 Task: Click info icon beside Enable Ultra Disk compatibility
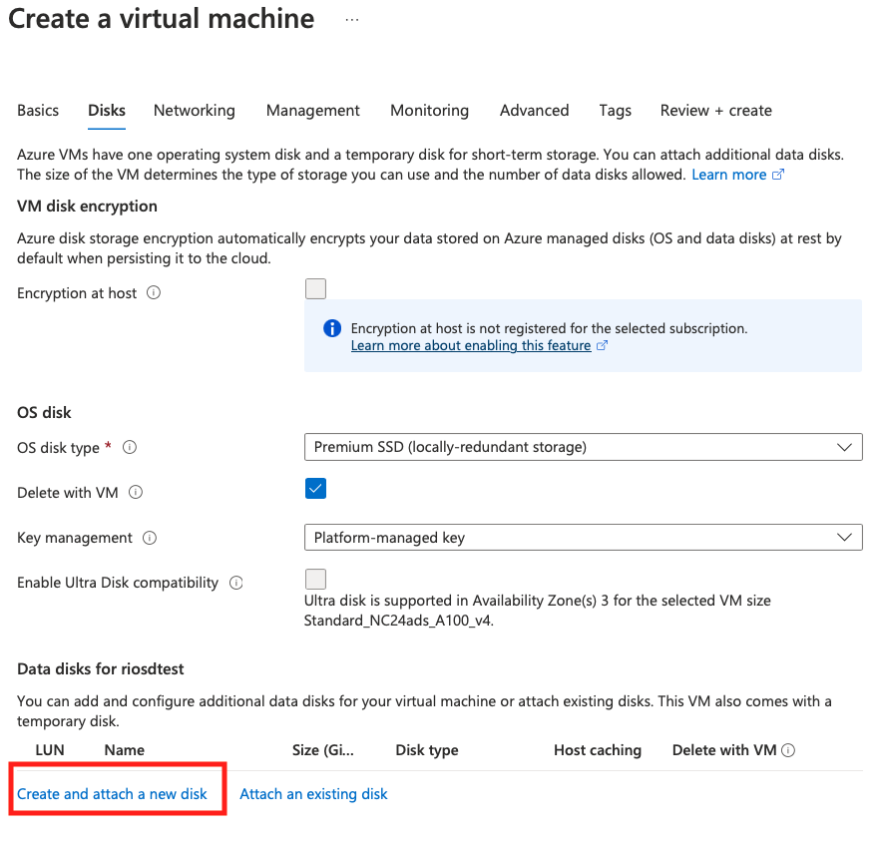point(236,583)
